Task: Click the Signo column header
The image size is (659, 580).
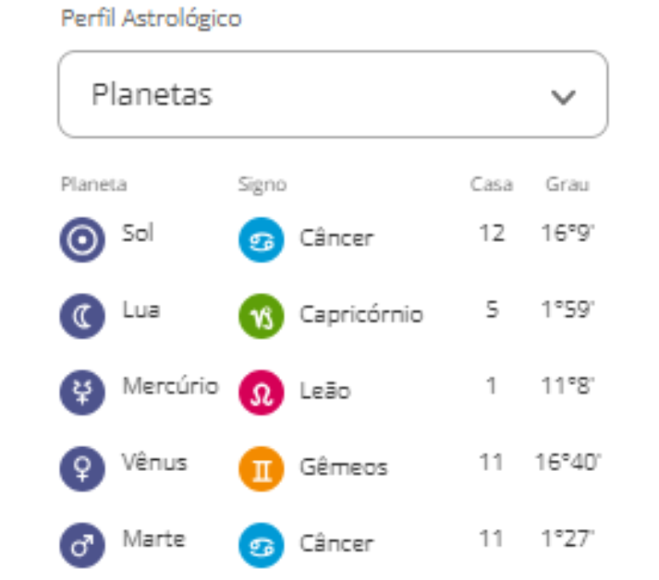Action: 262,184
